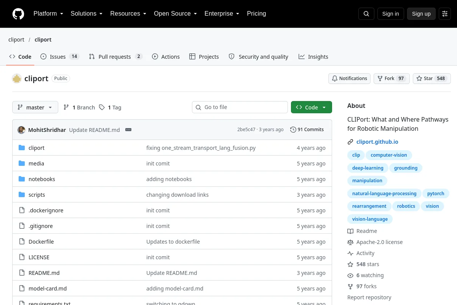Image resolution: width=457 pixels, height=305 pixels.
Task: Expand the Resources menu
Action: point(128,14)
